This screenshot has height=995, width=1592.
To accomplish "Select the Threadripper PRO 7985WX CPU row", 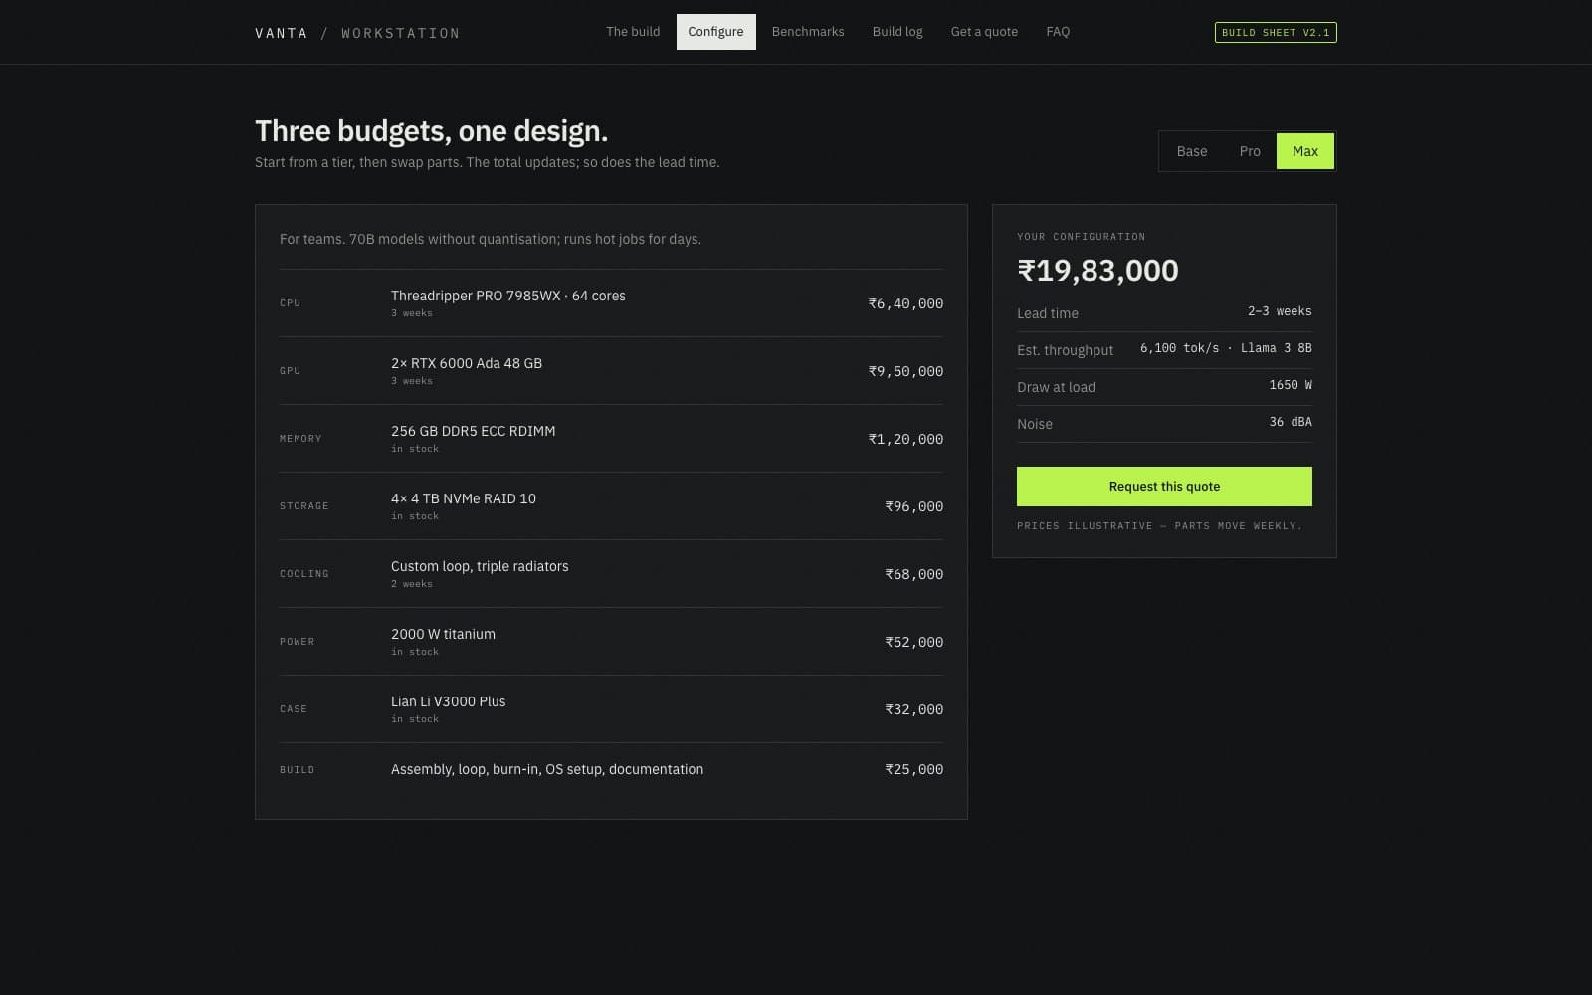I will [x=611, y=303].
